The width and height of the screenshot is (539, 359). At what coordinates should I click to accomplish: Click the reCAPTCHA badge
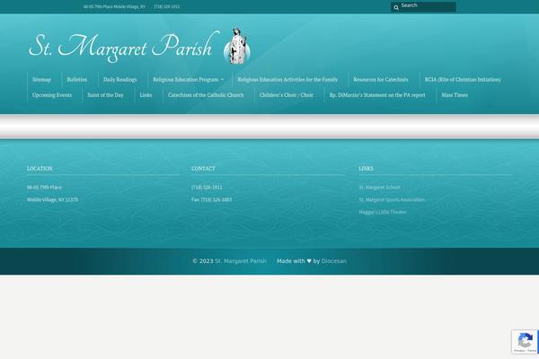525,341
